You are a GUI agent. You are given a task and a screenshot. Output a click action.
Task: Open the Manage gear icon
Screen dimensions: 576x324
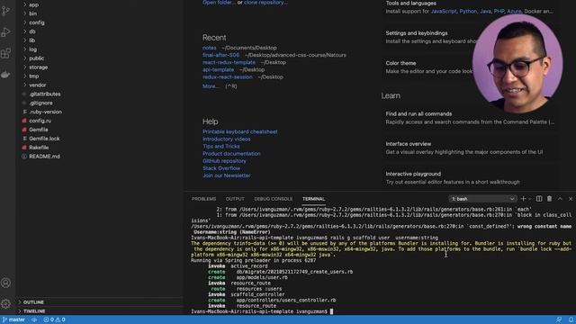(6, 303)
